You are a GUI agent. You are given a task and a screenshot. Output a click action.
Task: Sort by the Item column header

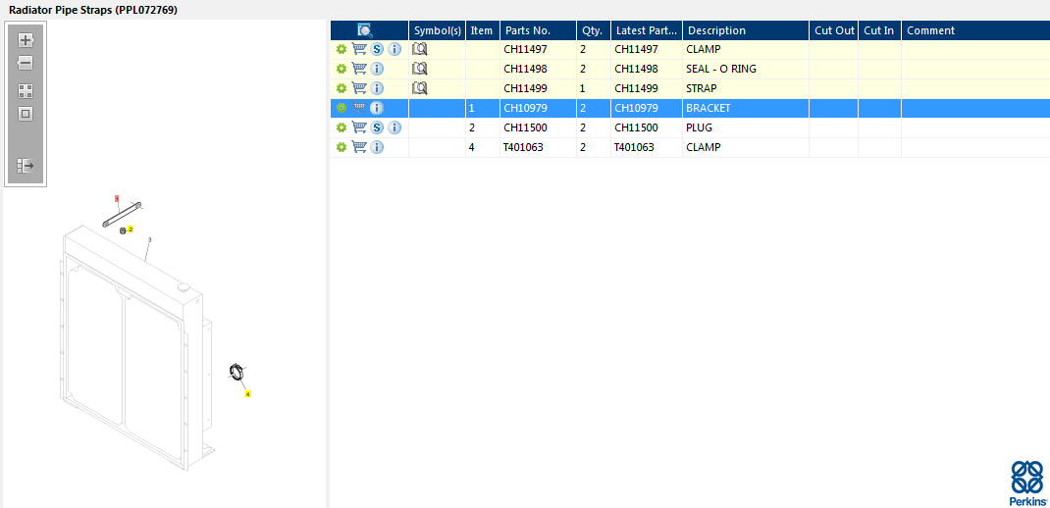(x=483, y=30)
